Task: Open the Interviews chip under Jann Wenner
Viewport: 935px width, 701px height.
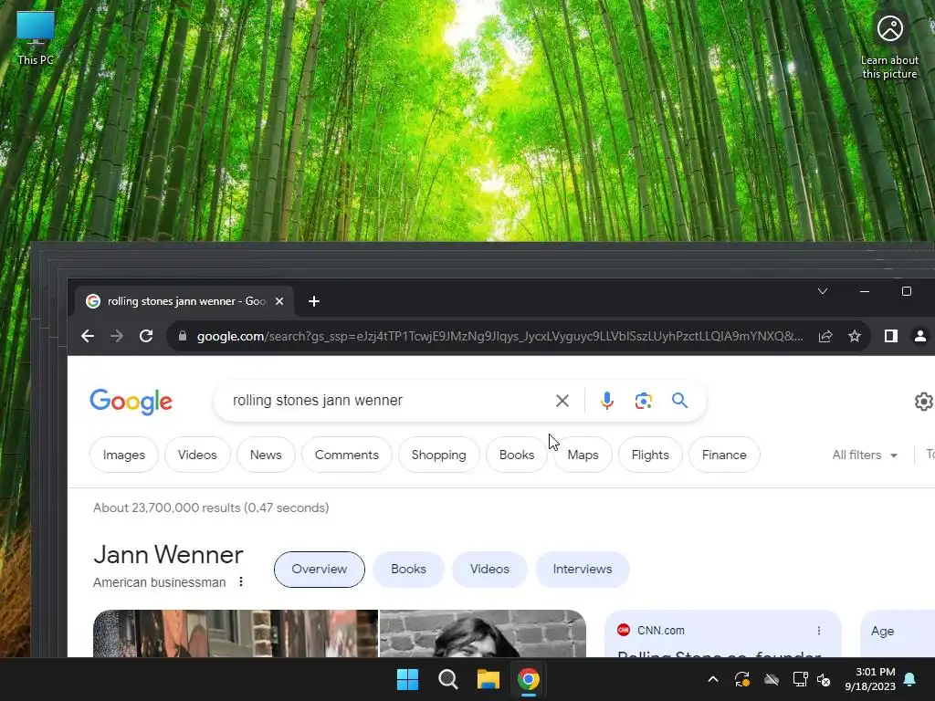Action: [x=583, y=570]
